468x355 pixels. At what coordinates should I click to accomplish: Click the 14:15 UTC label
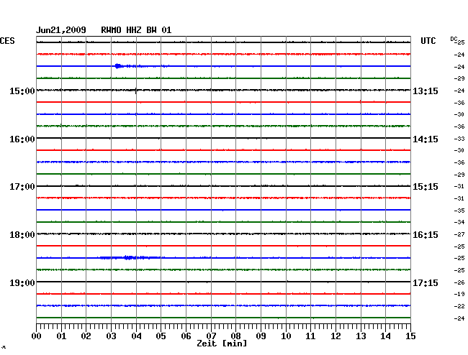426,139
